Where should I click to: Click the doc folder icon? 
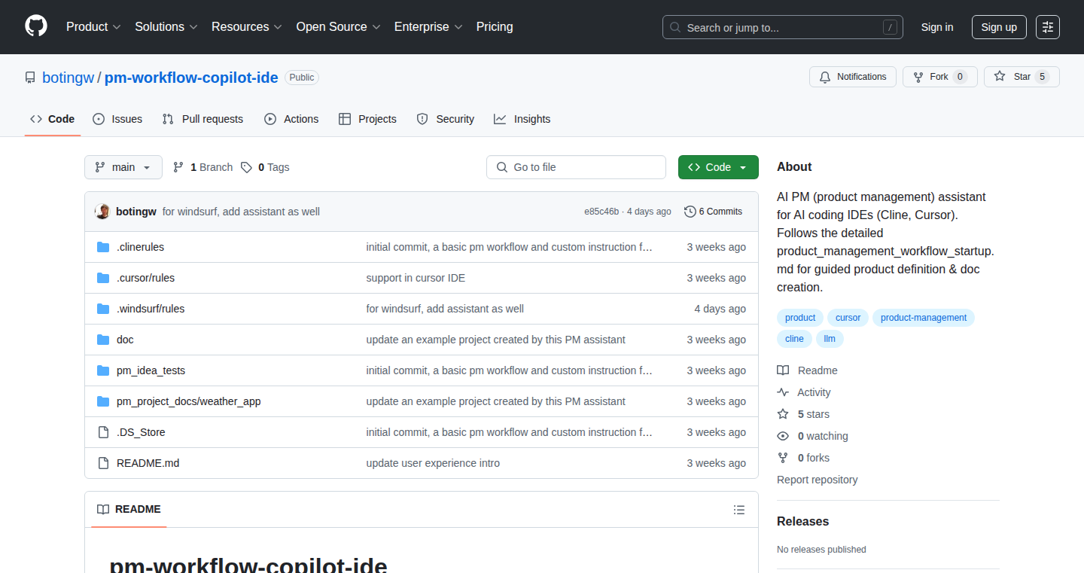(103, 340)
